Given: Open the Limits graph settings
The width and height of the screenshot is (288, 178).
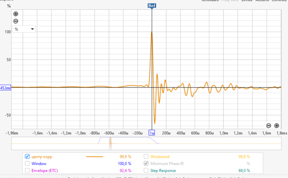Looking at the screenshot, I should click(x=247, y=1).
